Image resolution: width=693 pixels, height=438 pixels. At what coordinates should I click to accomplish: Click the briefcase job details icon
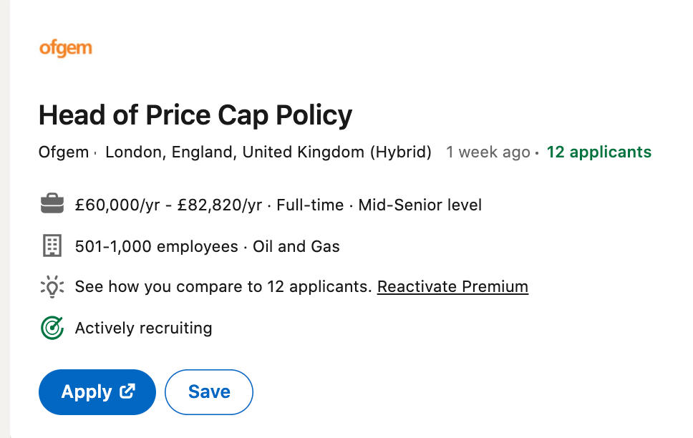[52, 205]
